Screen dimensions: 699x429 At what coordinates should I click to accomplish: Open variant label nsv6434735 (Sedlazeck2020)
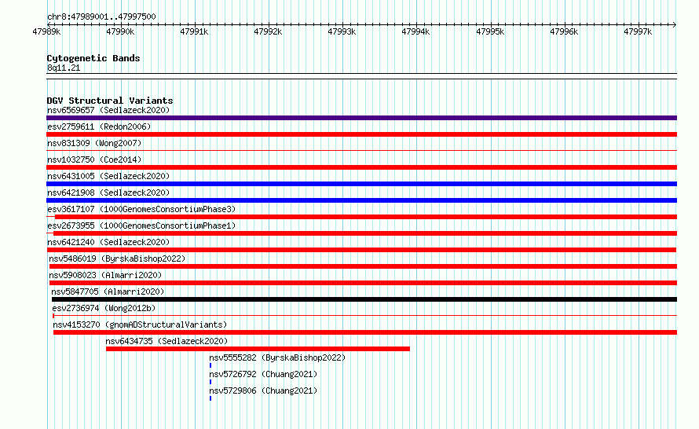pos(167,341)
